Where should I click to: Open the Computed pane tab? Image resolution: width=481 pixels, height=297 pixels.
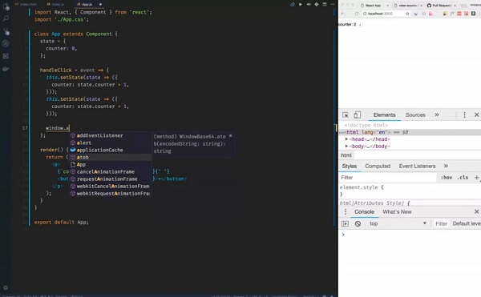click(x=378, y=166)
